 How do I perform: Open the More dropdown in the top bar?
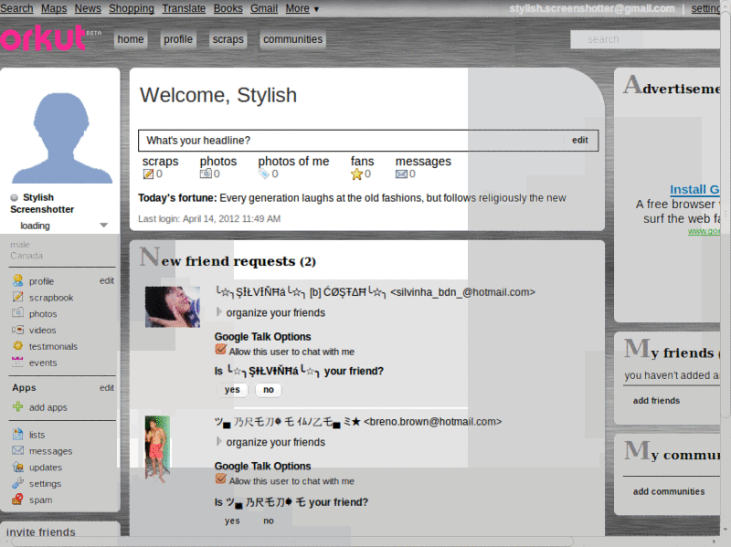pos(302,8)
